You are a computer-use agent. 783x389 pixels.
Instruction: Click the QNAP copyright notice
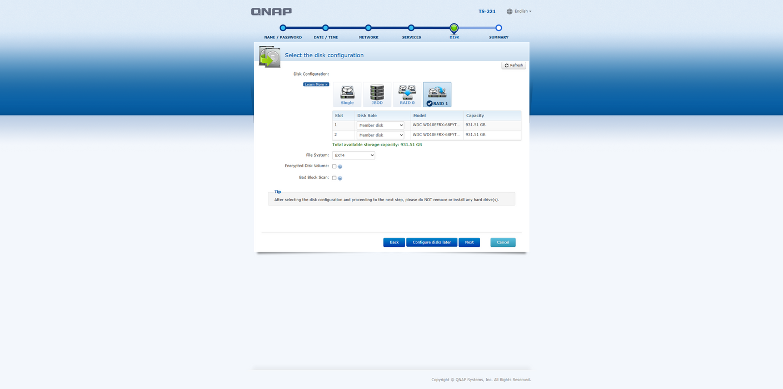point(481,380)
